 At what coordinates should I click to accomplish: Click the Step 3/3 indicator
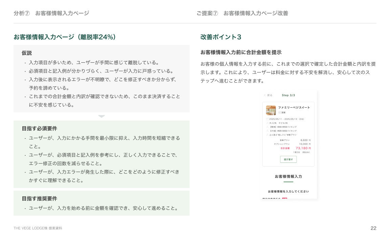coord(288,95)
